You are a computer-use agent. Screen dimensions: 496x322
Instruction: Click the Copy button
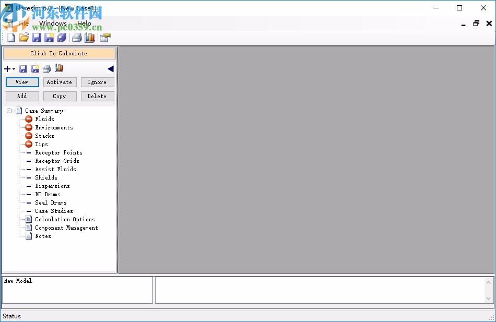coord(60,96)
